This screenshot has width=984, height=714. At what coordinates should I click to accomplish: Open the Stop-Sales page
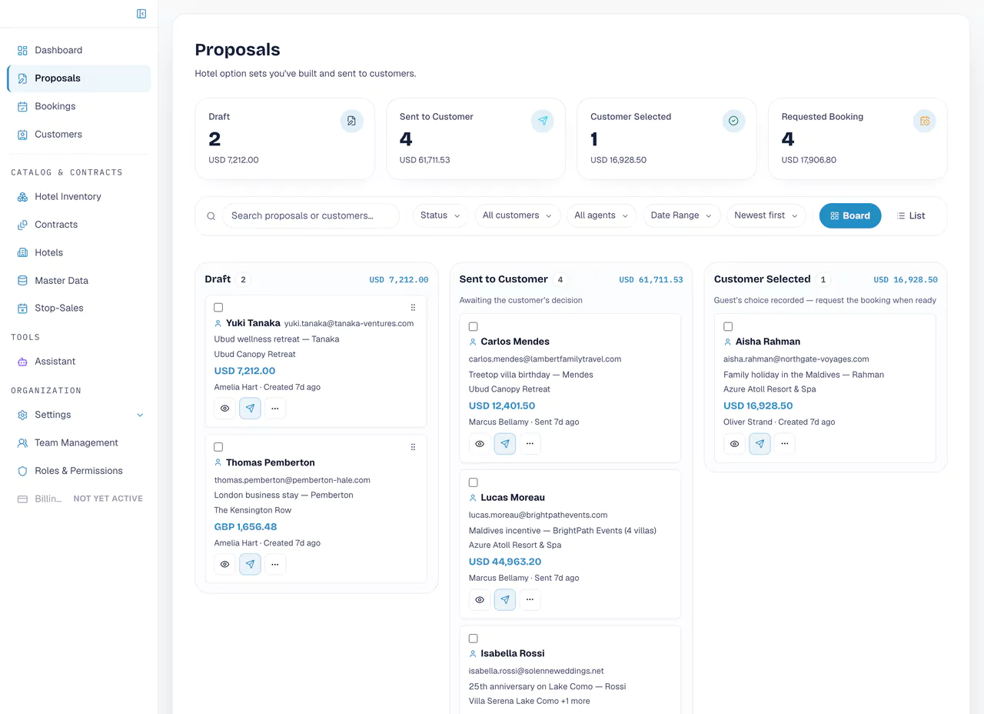click(78, 308)
